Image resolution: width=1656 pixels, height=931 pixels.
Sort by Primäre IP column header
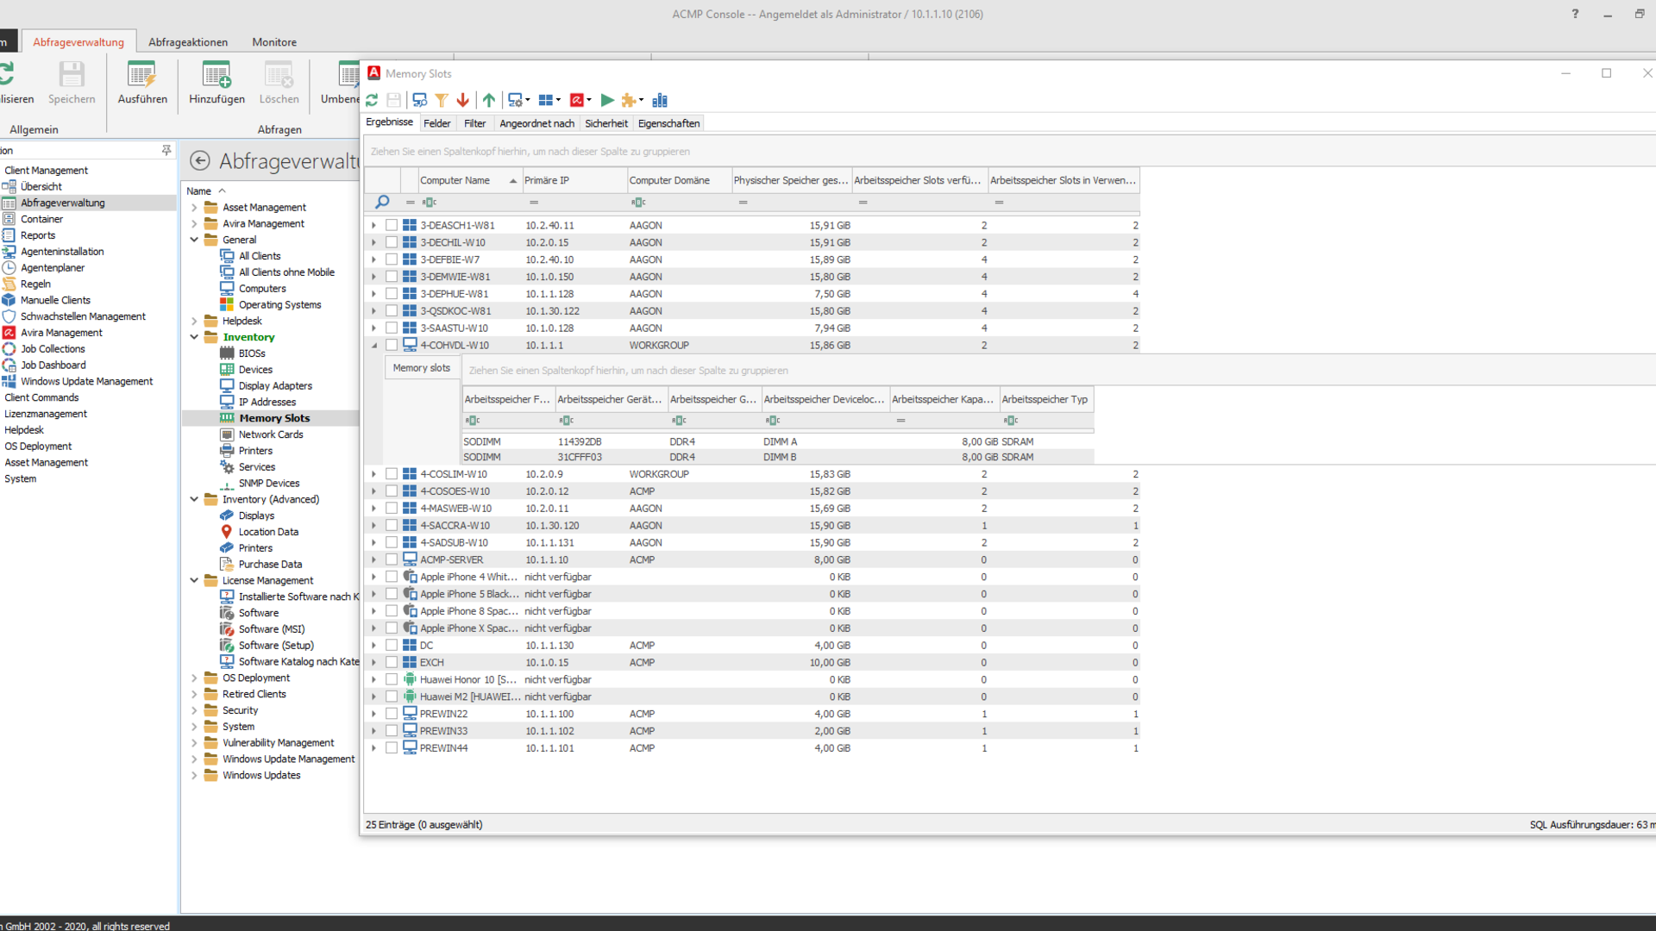[574, 180]
